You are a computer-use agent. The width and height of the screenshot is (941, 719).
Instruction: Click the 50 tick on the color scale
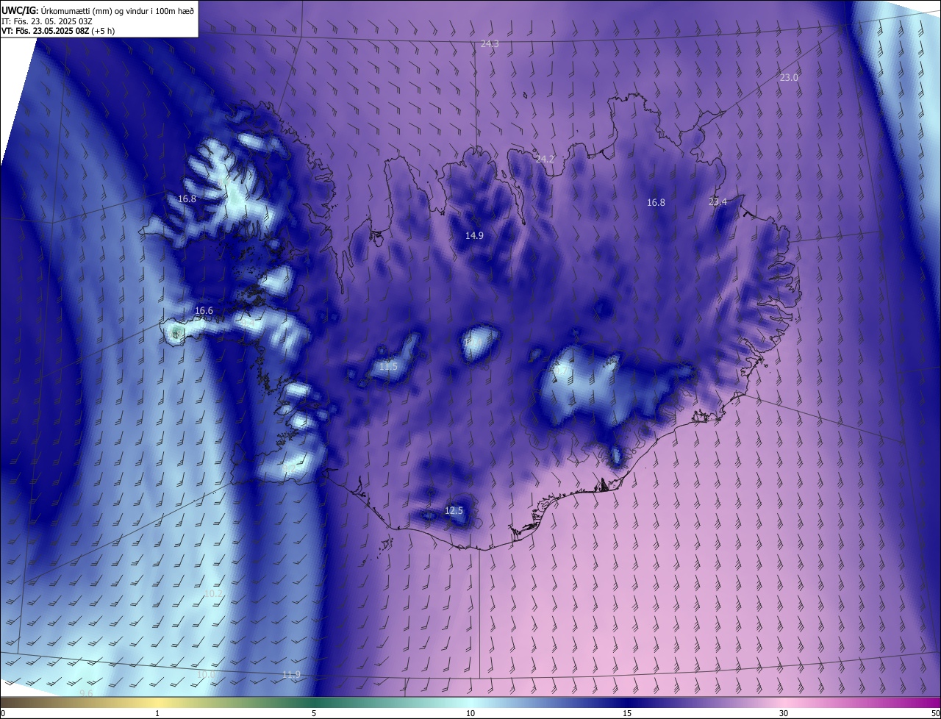935,714
